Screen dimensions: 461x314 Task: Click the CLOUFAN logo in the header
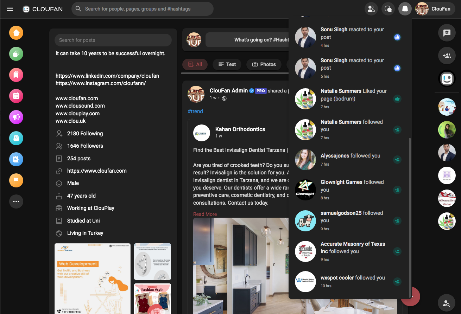pos(43,9)
